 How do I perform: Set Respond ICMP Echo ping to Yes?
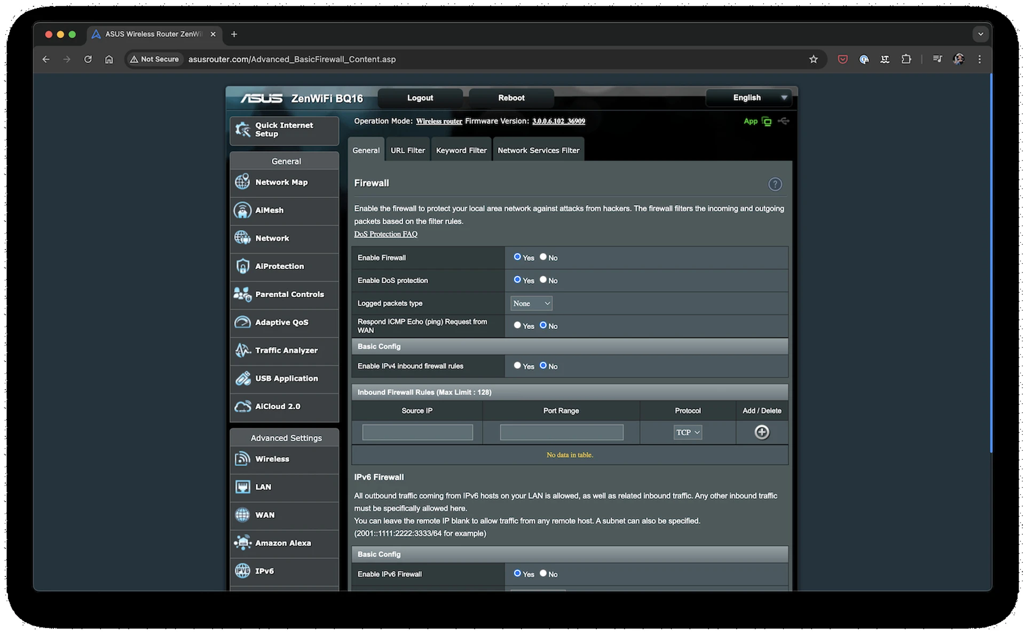point(517,325)
